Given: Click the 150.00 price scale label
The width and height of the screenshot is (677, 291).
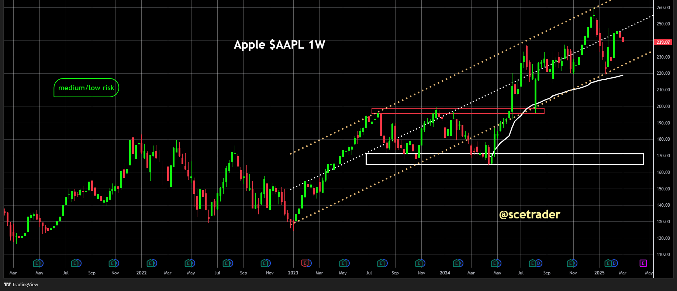Looking at the screenshot, I should coord(663,189).
